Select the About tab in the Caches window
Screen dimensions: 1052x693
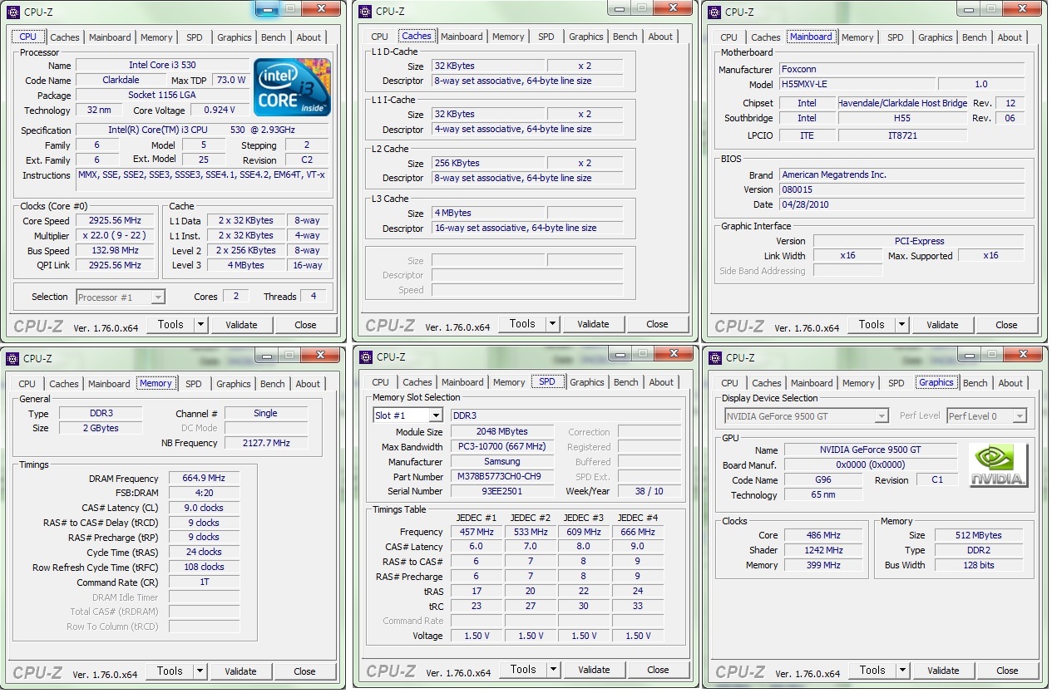point(660,37)
